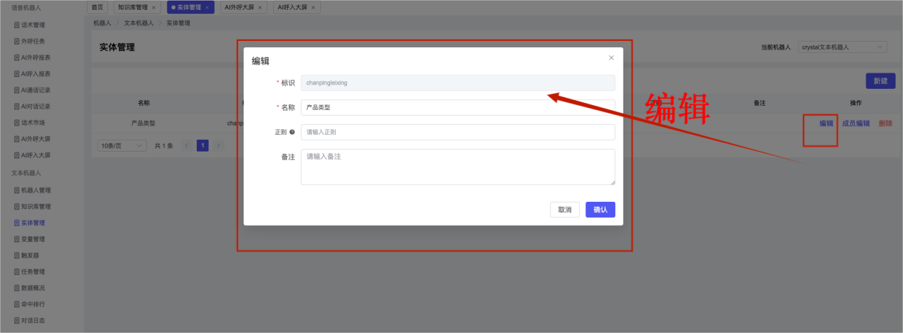Close the 编辑 dialog with the X icon
The image size is (903, 333).
pos(611,58)
